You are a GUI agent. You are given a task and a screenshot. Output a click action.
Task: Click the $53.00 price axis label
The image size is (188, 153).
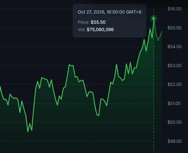(175, 66)
